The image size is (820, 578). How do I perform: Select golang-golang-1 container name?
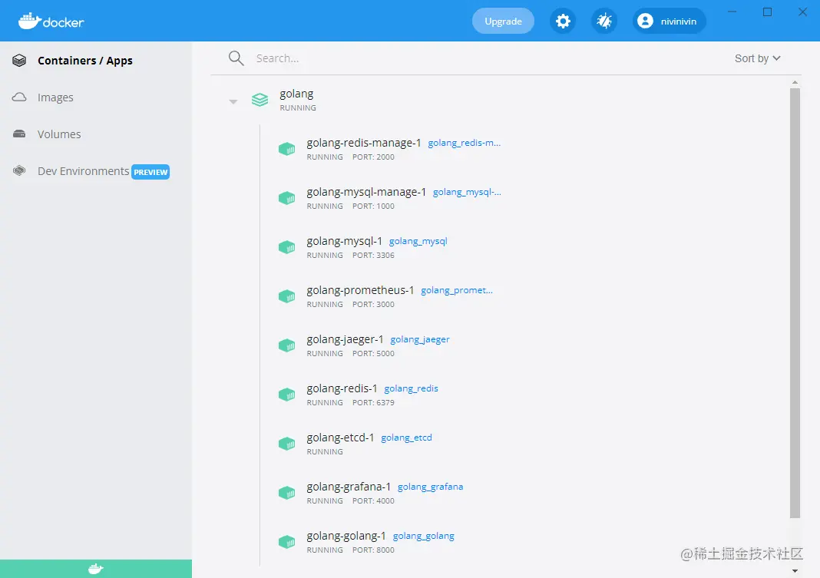[x=346, y=536]
